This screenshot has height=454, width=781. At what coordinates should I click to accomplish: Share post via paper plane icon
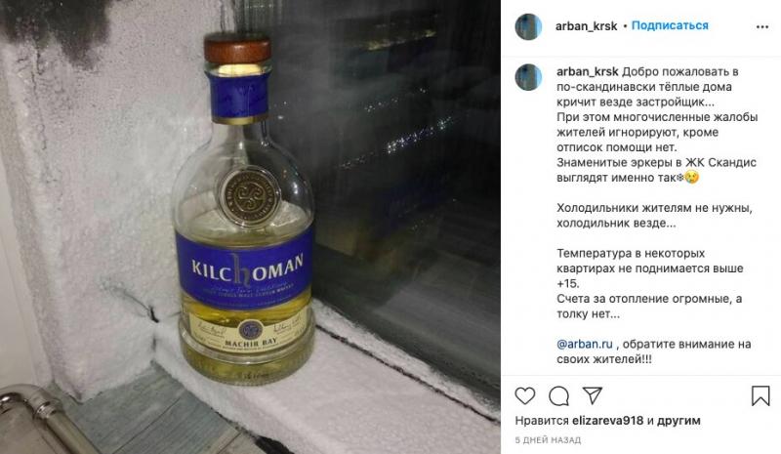[593, 395]
